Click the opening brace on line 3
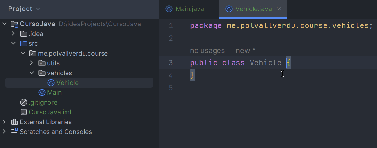The width and height of the screenshot is (377, 148). click(289, 63)
